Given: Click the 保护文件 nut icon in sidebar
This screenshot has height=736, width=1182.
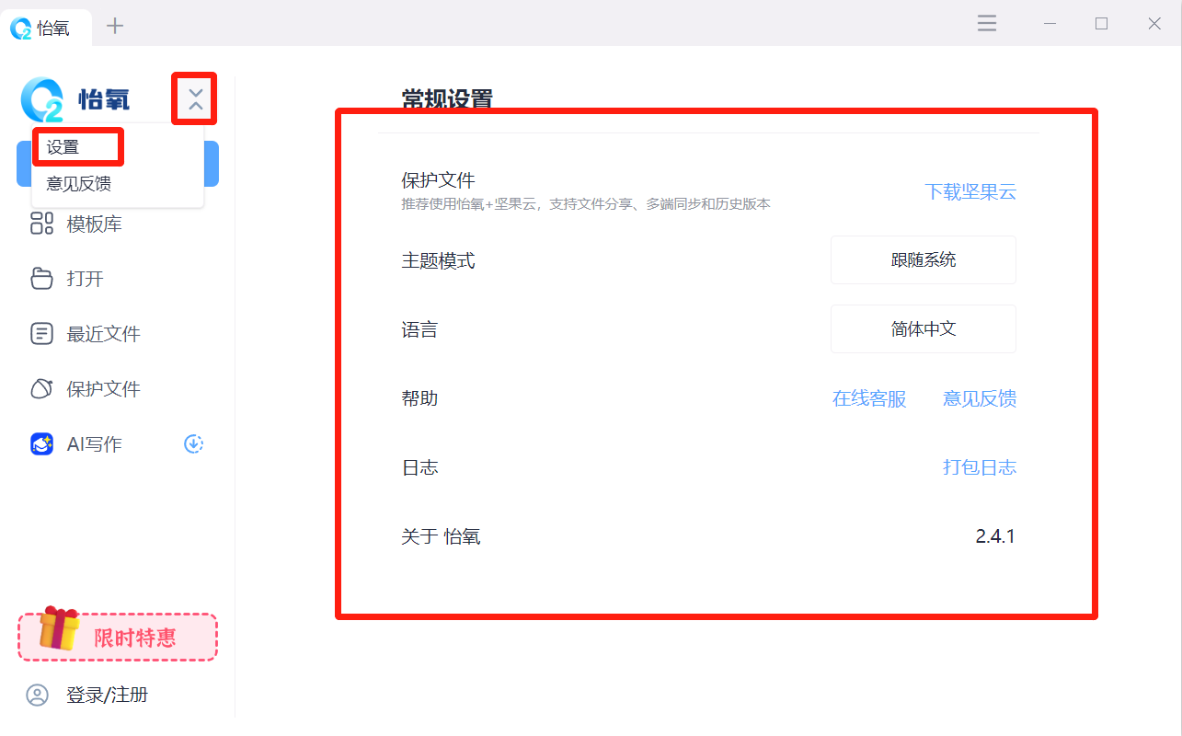Looking at the screenshot, I should (x=41, y=389).
